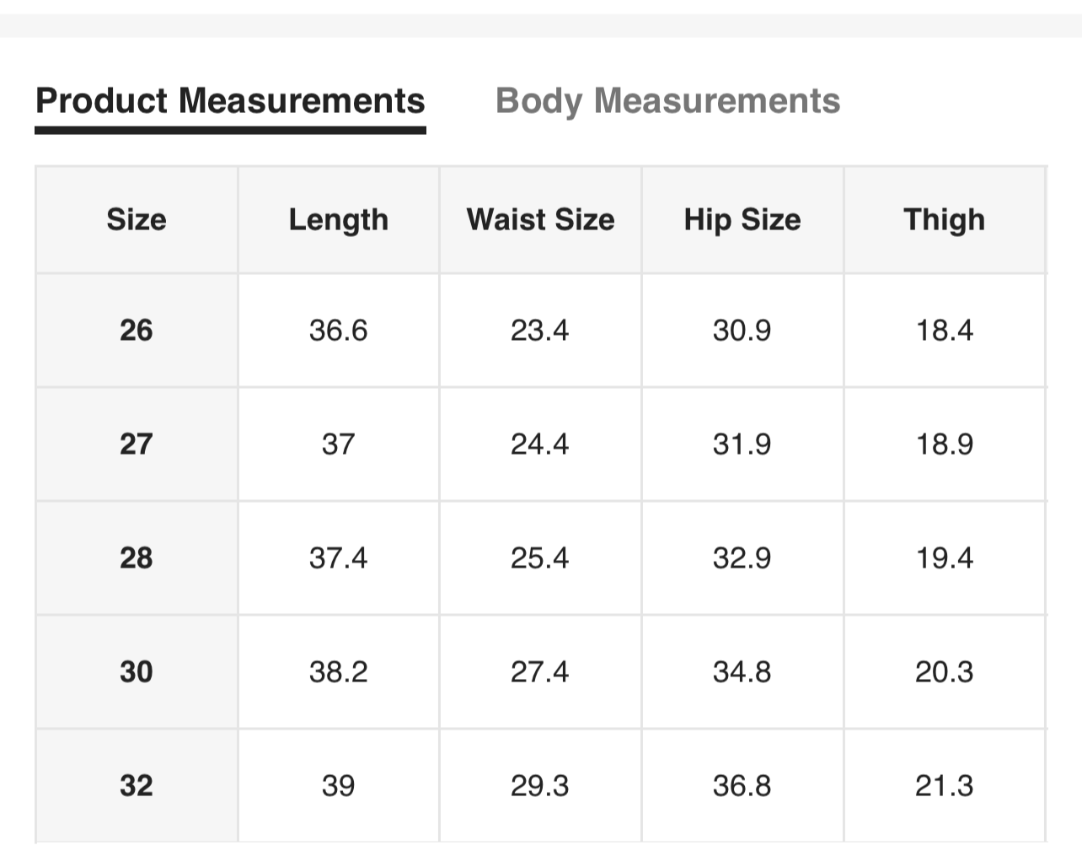This screenshot has width=1082, height=867.
Task: Click the Length column header
Action: tap(339, 220)
